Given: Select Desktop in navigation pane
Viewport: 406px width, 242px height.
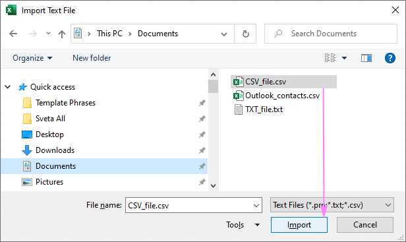Looking at the screenshot, I should (49, 135).
